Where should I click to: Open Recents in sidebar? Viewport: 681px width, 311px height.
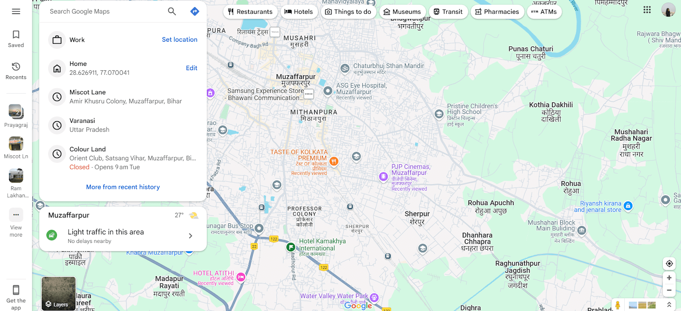point(16,71)
